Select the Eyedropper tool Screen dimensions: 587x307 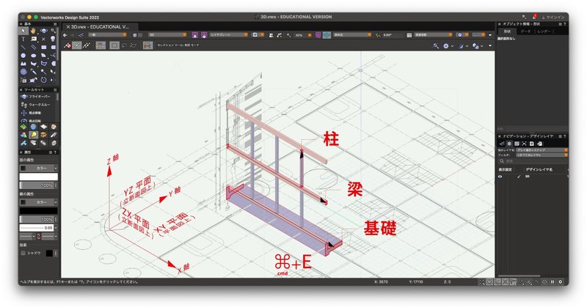33,71
